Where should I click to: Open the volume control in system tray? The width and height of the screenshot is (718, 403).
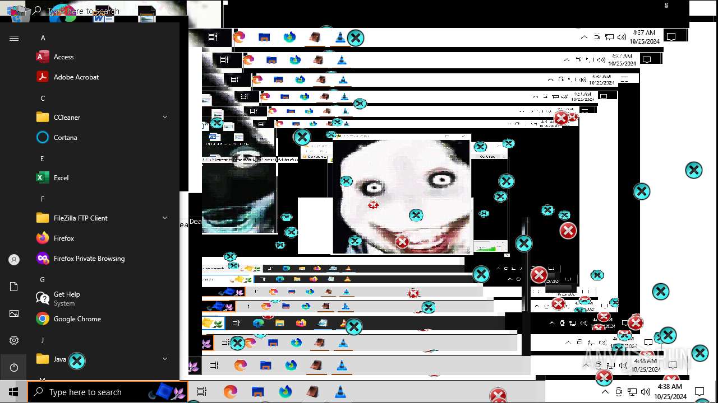(646, 392)
